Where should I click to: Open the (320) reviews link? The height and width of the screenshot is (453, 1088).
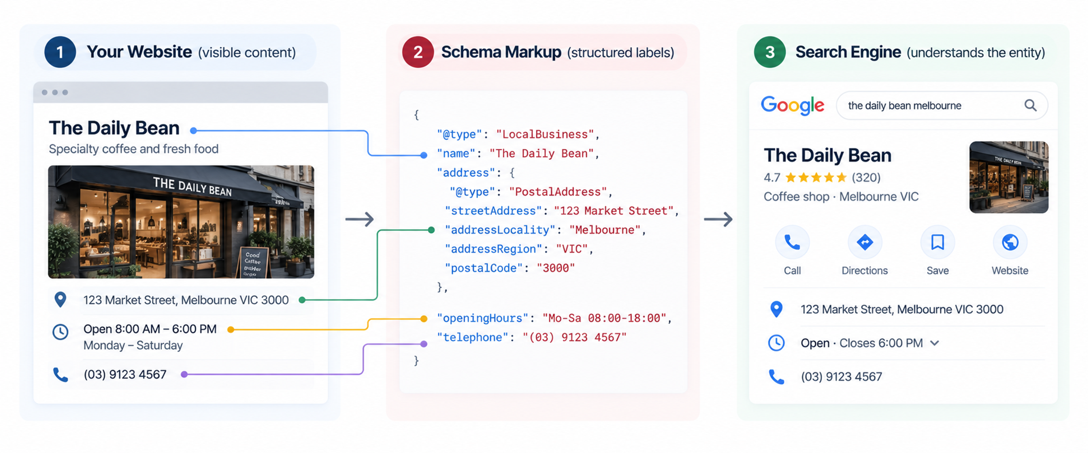click(x=866, y=177)
